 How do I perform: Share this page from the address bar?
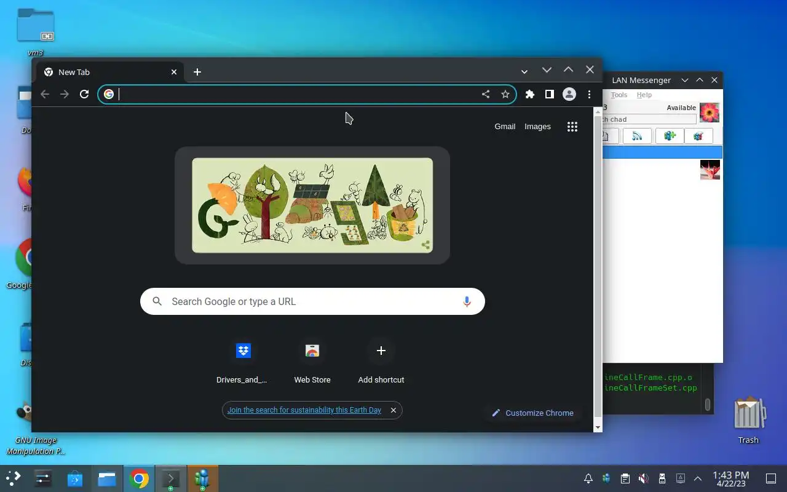coord(486,94)
